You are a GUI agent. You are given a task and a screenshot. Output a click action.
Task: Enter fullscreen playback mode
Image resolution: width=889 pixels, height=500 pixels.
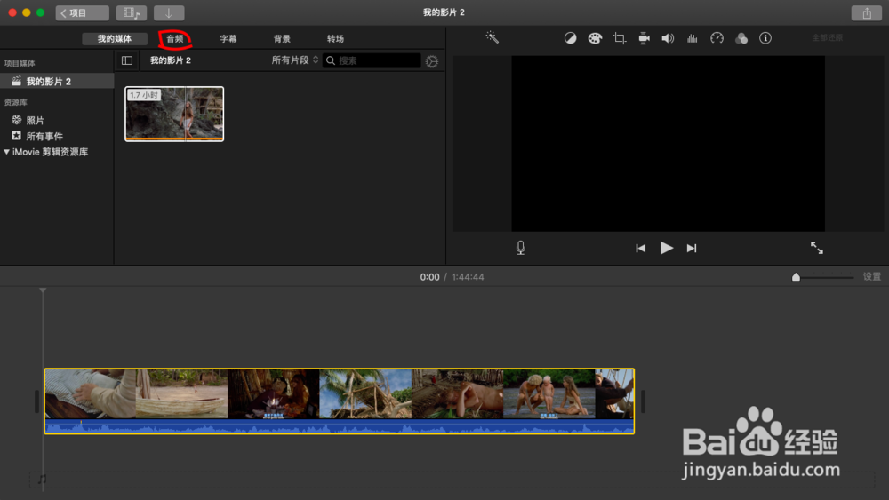817,248
